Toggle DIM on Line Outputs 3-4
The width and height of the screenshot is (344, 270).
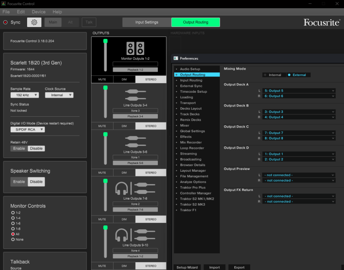(124, 126)
